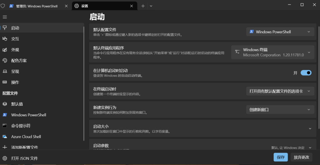Image resolution: width=320 pixels, height=165 pixels.
Task: Turn off 在计算机启动时启动 toggle
Action: 306,73
